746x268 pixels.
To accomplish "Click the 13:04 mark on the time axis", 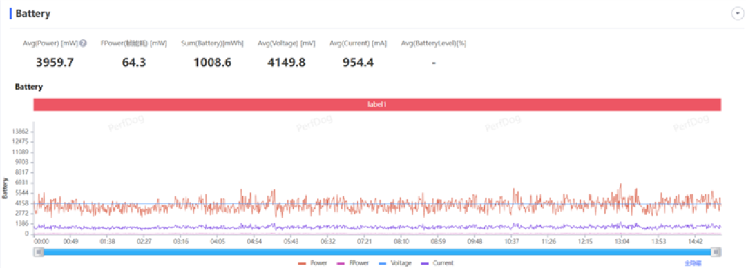I will [622, 241].
